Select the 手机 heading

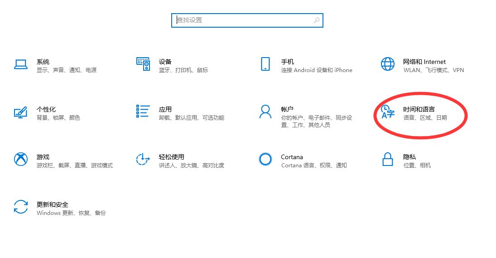pos(288,62)
